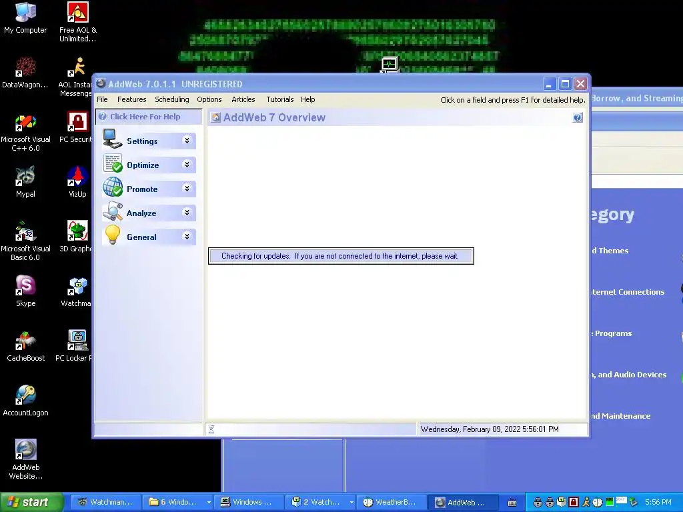Select PC Locker desktop icon

(74, 346)
